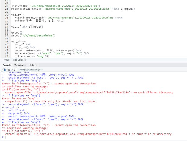The width and height of the screenshot is (187, 141).
Task: Click console line '+ vac_tk <-'
Action: click(x=11, y=107)
